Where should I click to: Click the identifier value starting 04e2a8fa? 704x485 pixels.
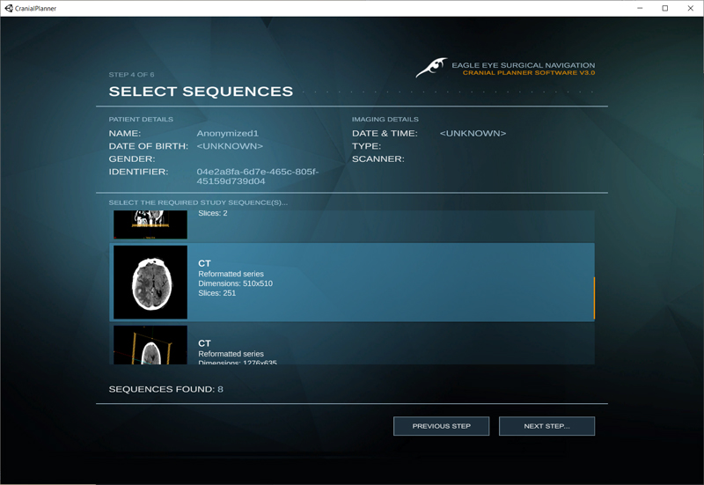pos(258,177)
